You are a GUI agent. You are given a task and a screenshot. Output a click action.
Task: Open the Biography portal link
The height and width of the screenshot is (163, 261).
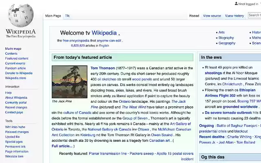pos(226,38)
